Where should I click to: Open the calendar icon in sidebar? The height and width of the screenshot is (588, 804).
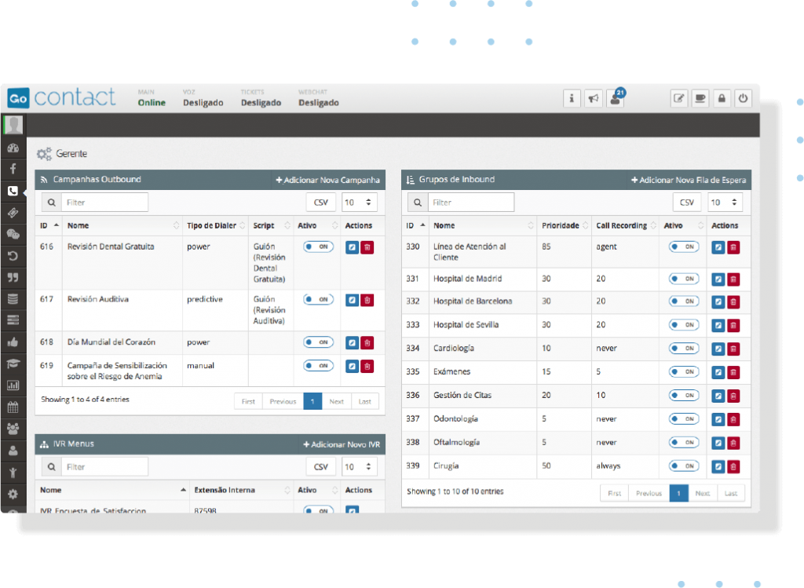[x=13, y=407]
